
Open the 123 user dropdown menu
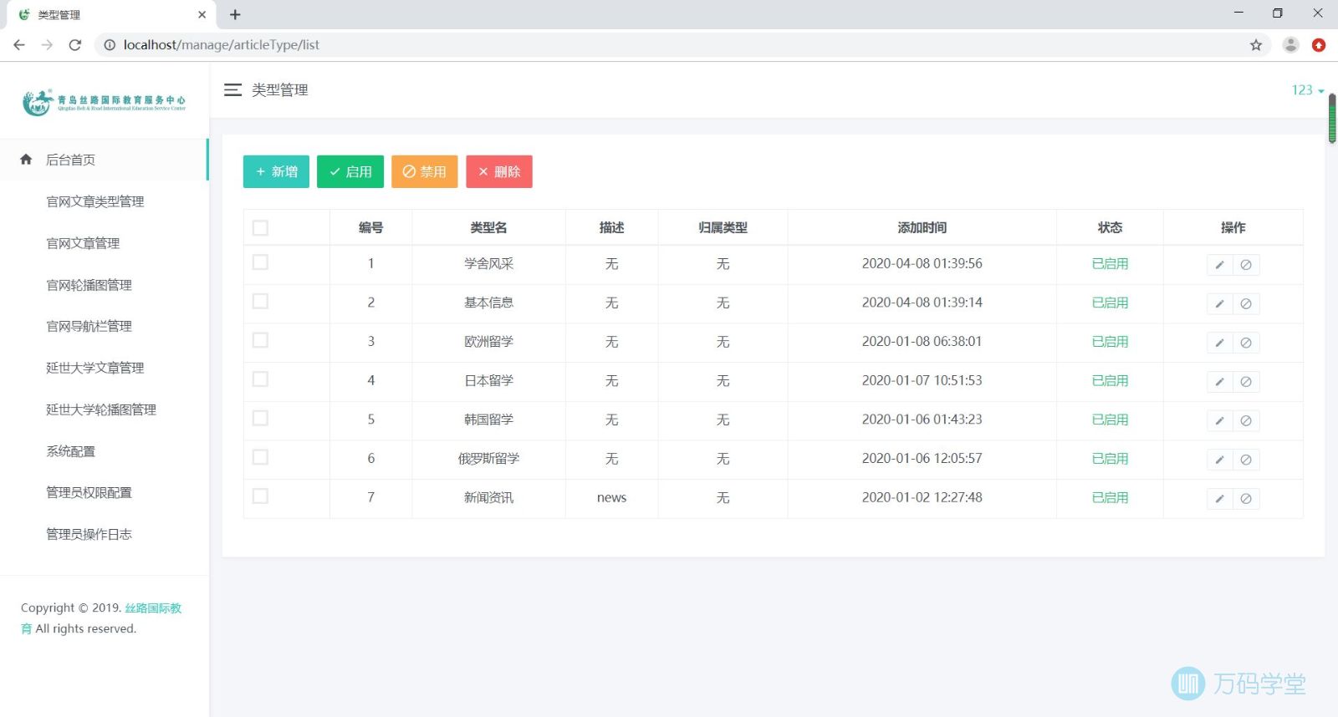1308,90
